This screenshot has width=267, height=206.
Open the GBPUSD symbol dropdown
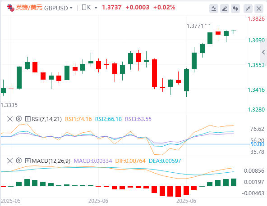(x=58, y=8)
